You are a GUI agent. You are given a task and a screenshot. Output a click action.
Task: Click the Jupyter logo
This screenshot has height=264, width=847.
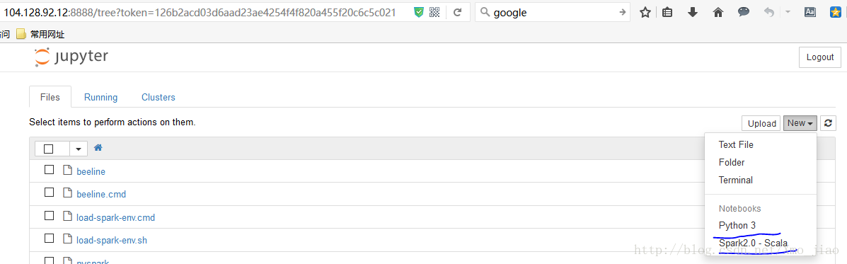(71, 57)
